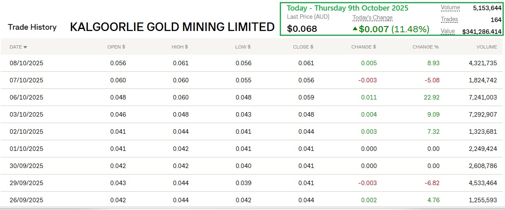The height and width of the screenshot is (210, 505).
Task: Click the Value label in summary box
Action: coord(448,31)
